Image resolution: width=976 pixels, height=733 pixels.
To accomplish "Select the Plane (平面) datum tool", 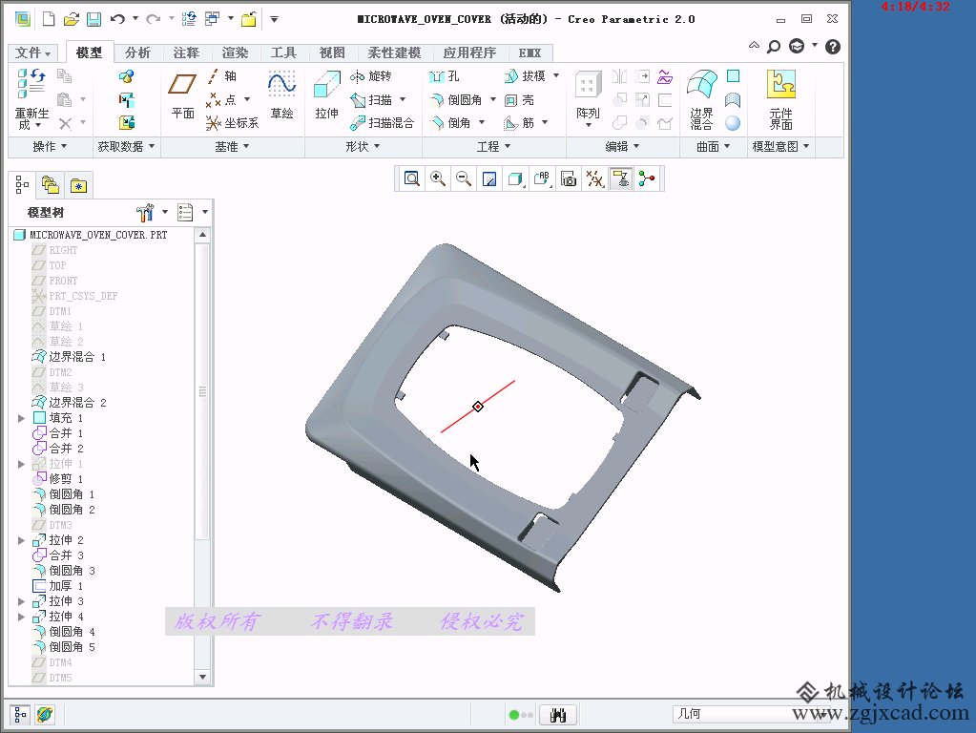I will [182, 95].
